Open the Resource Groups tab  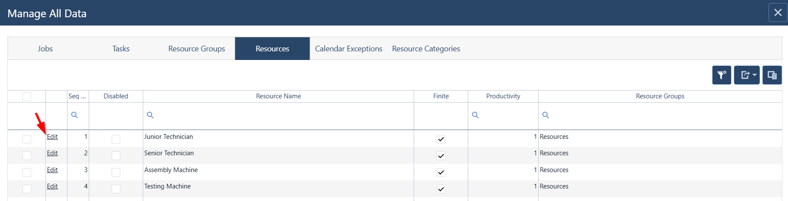coord(197,49)
